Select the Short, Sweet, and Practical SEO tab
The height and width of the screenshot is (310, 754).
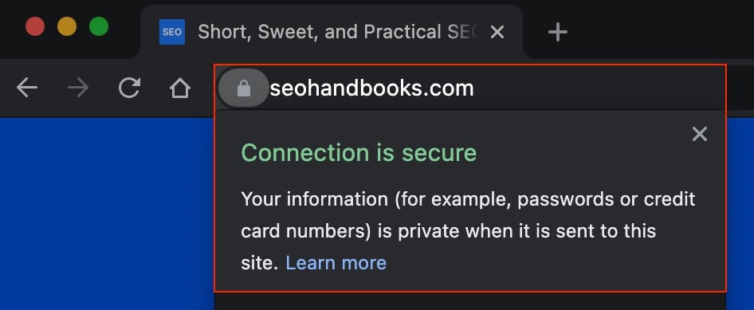point(332,32)
